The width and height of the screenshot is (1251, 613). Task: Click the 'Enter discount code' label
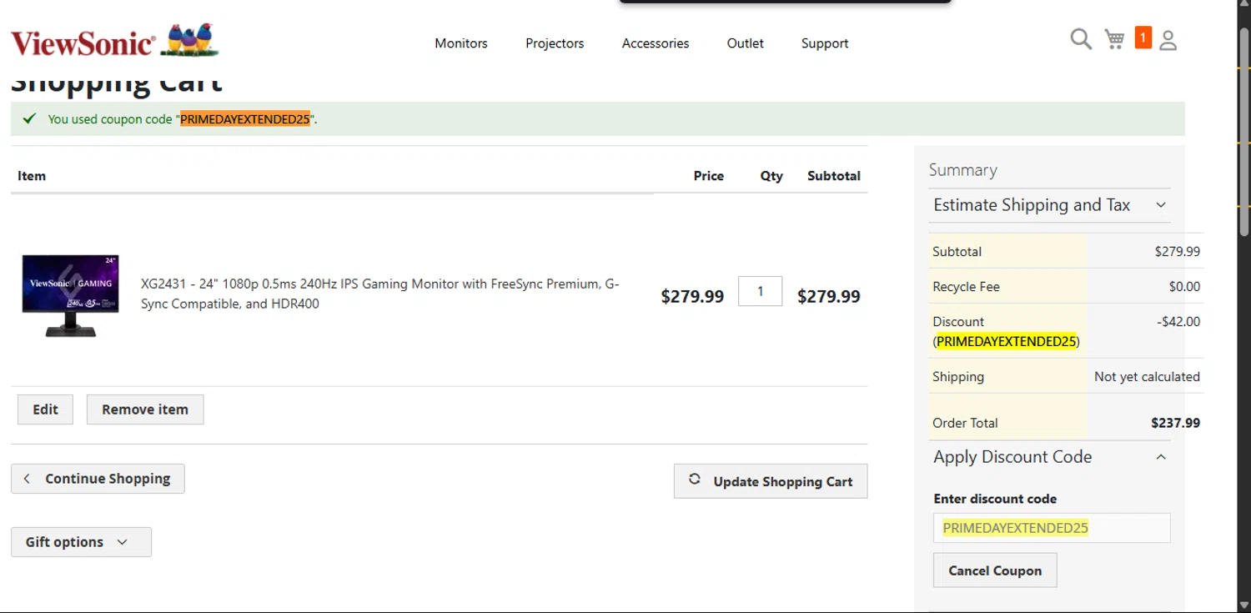tap(995, 499)
